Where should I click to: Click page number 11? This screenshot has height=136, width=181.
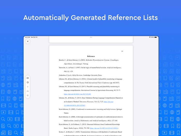point(122,51)
